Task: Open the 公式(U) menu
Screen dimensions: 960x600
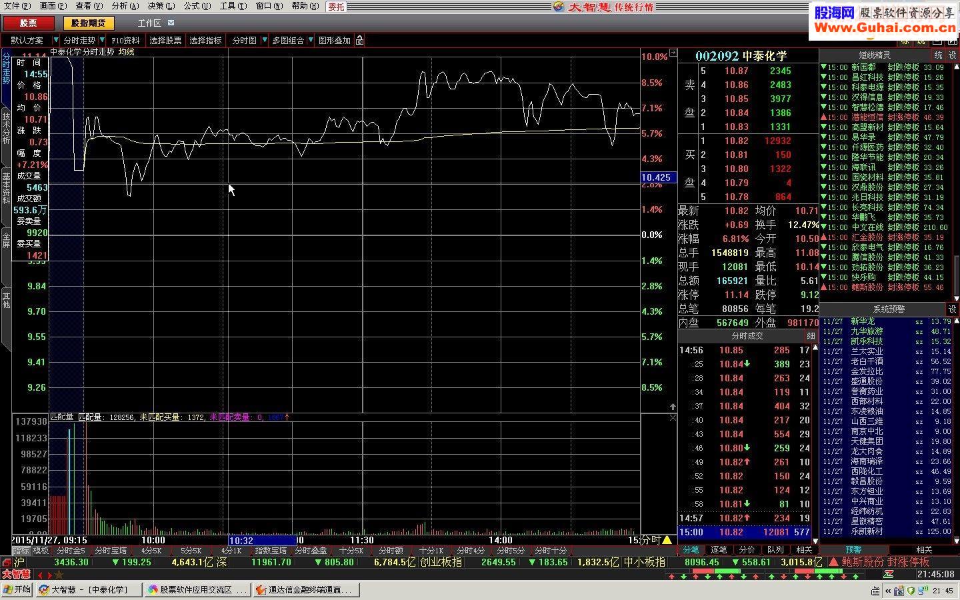Action: tap(197, 6)
